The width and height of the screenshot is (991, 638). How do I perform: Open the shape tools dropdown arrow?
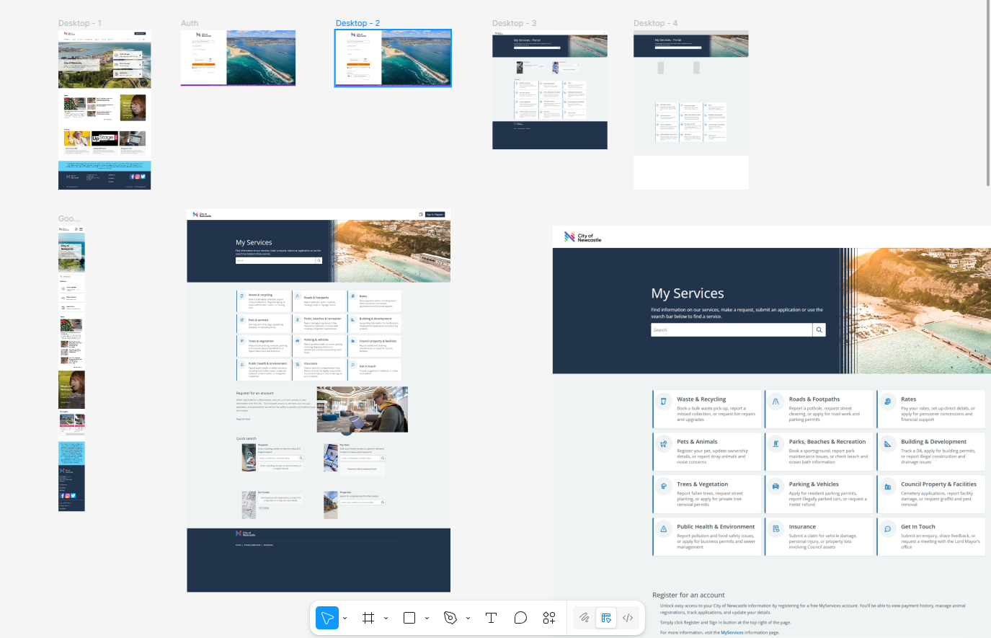427,618
